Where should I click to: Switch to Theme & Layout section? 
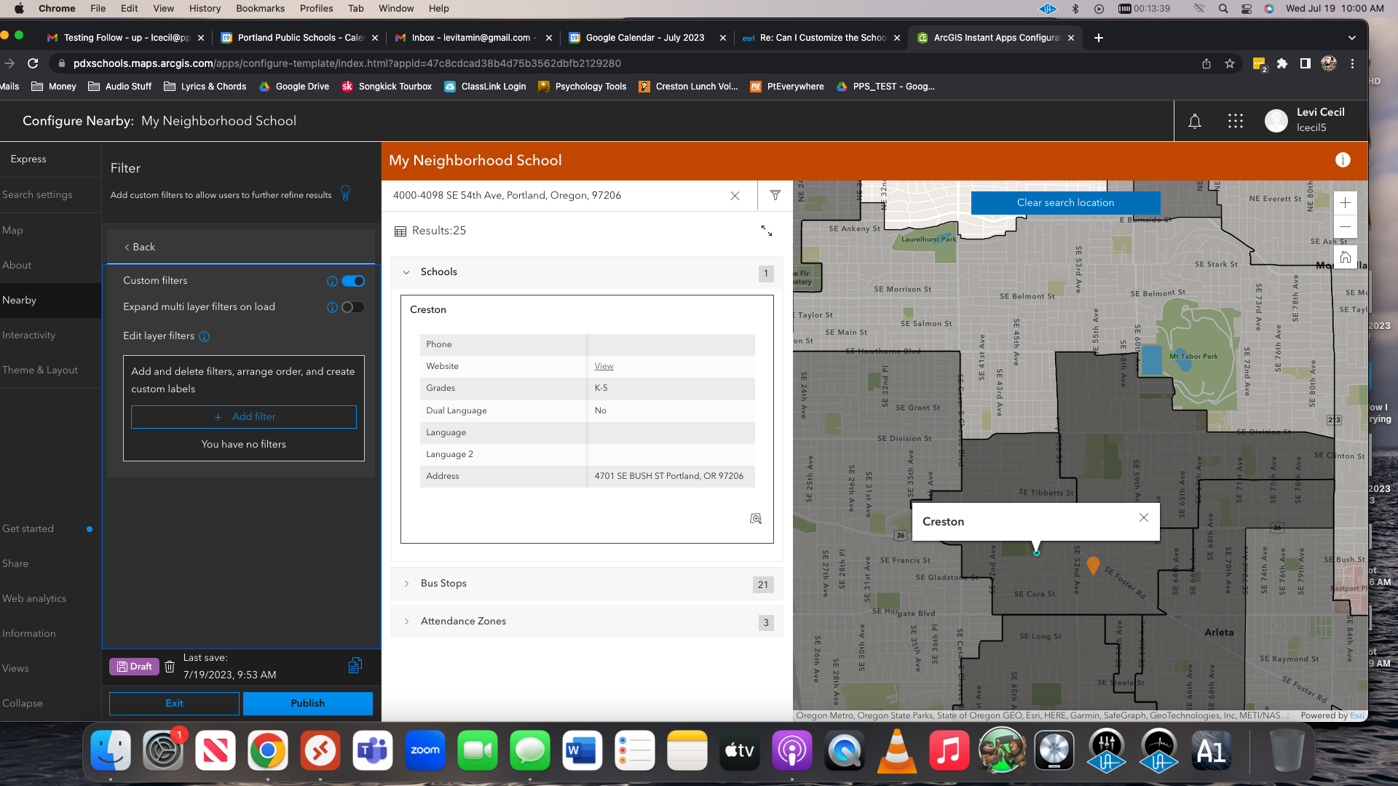click(40, 370)
